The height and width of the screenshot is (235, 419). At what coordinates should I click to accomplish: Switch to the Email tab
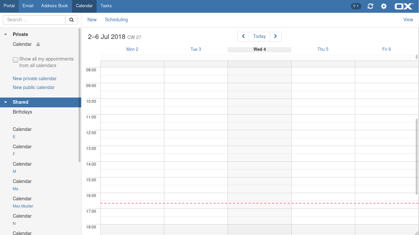[28, 6]
